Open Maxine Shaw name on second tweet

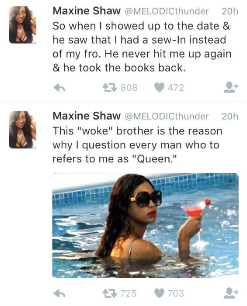(87, 116)
